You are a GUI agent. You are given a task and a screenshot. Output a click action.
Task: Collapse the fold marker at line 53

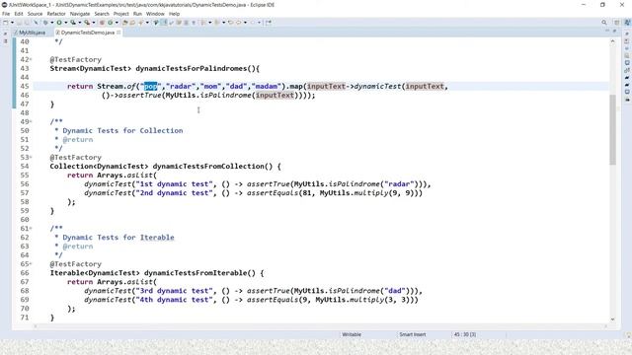click(x=31, y=158)
